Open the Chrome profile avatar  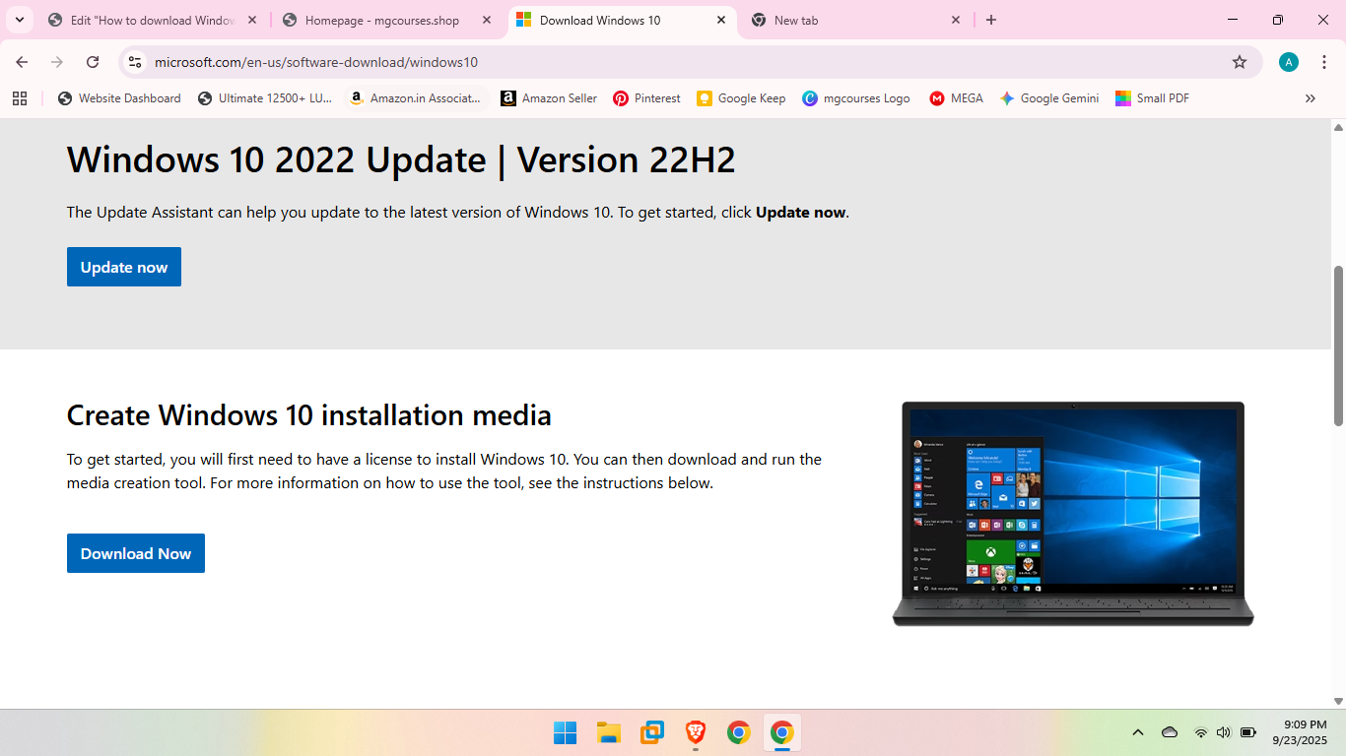click(x=1289, y=62)
